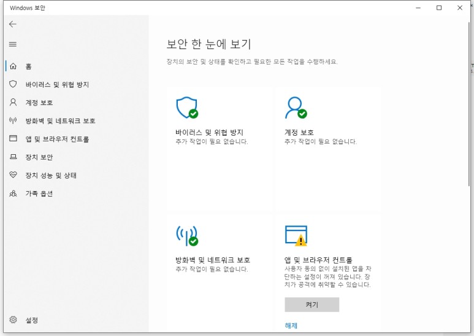Click the laptop icon for 장치 보안 in sidebar

point(13,157)
